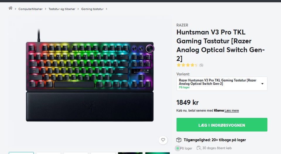281x154 pixels.
Task: Select the first thumbnail with blue border
Action: click(21, 153)
